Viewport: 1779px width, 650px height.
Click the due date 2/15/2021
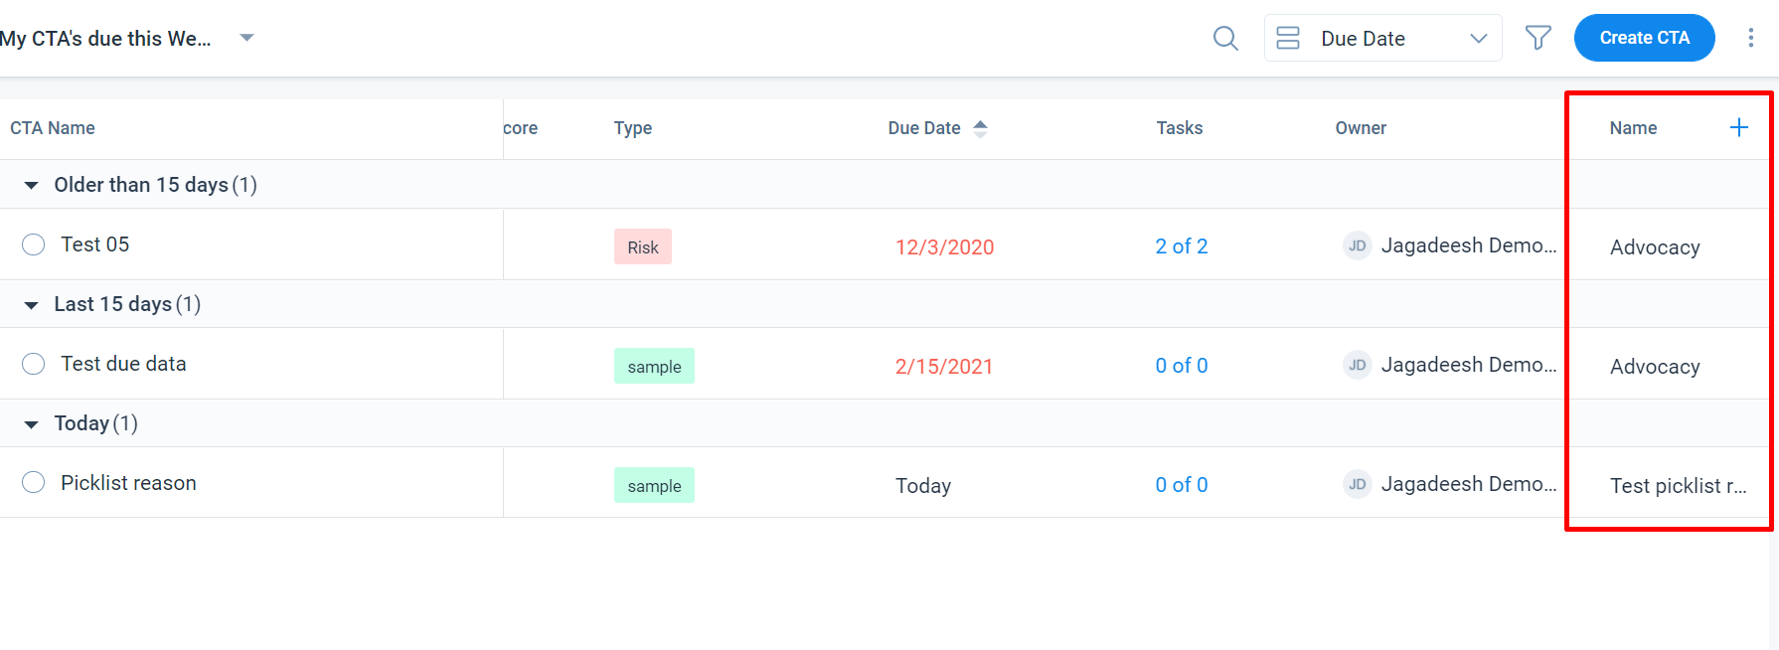coord(944,367)
